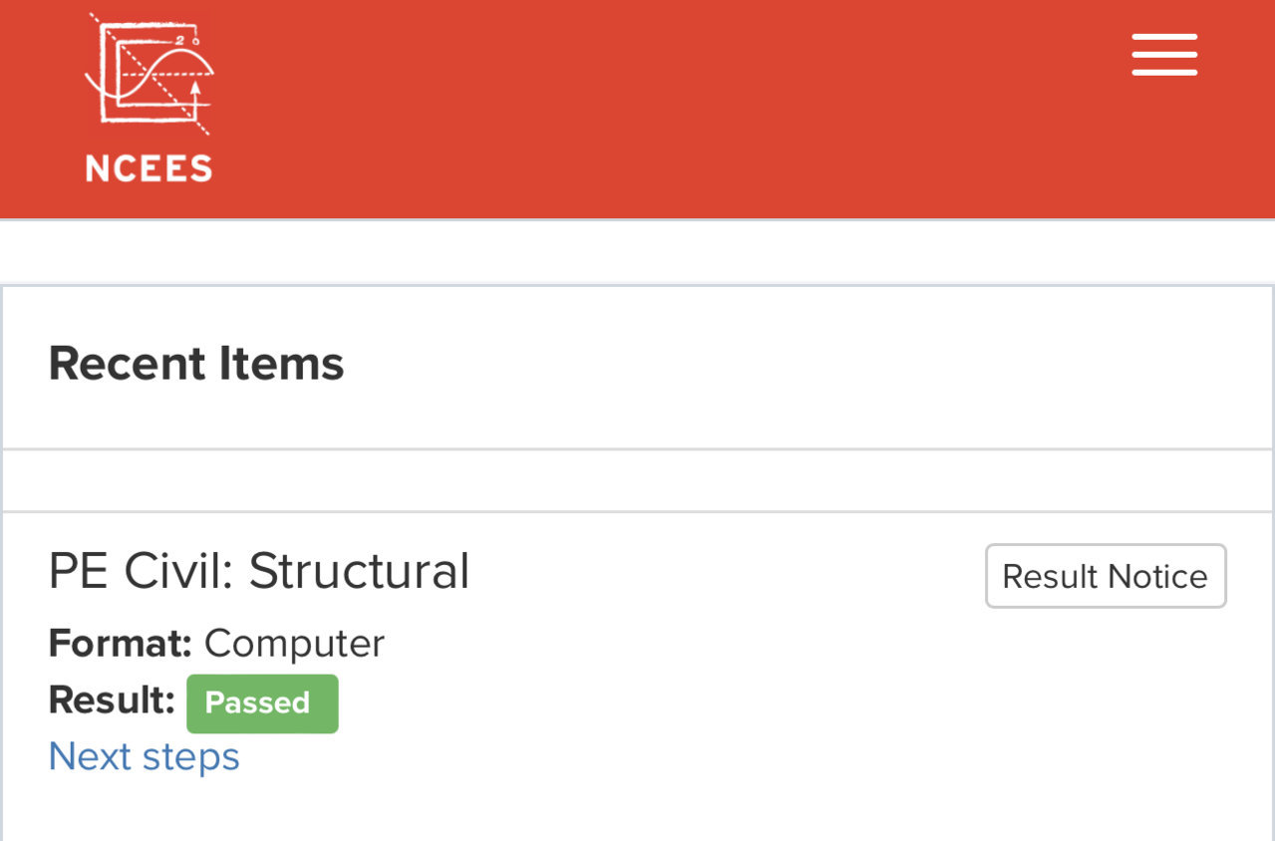The image size is (1275, 841).
Task: Click the bottom line of hamburger icon
Action: pos(1164,73)
